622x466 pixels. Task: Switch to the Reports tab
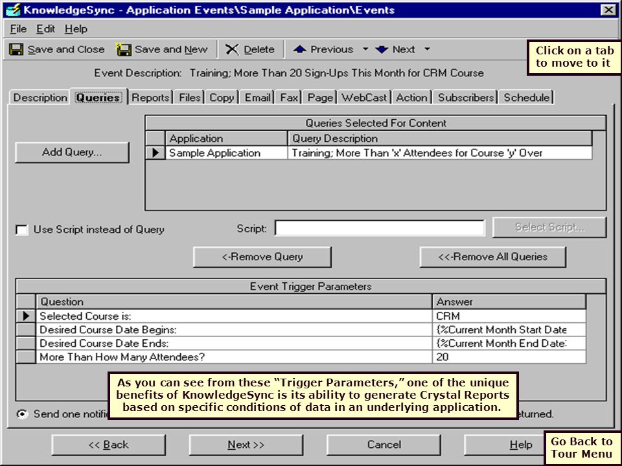(x=150, y=98)
